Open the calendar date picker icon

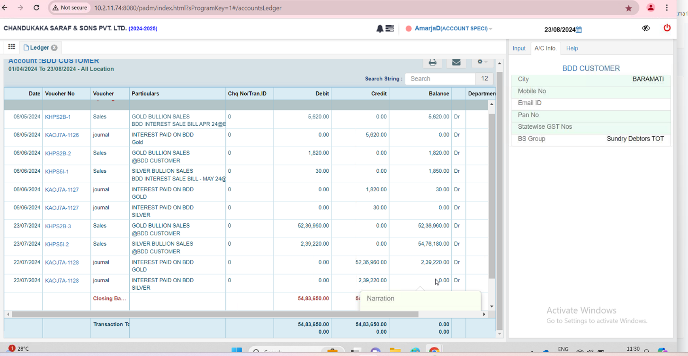pyautogui.click(x=579, y=30)
